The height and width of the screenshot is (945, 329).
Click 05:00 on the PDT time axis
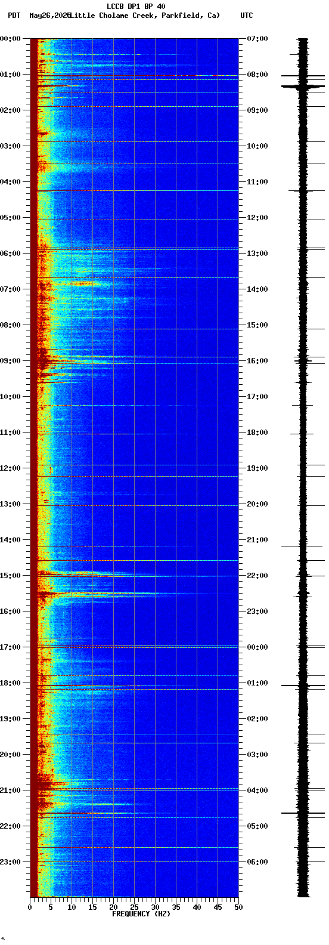(11, 218)
